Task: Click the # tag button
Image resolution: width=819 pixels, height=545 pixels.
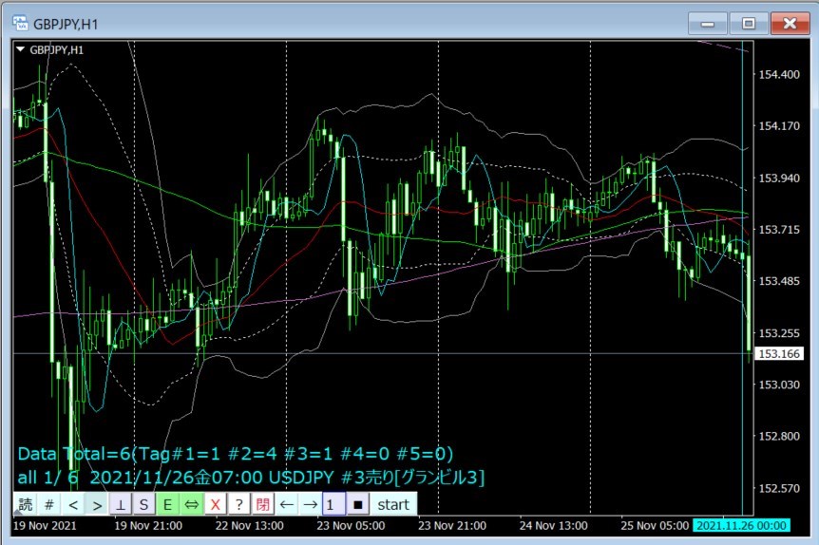Action: coord(49,504)
